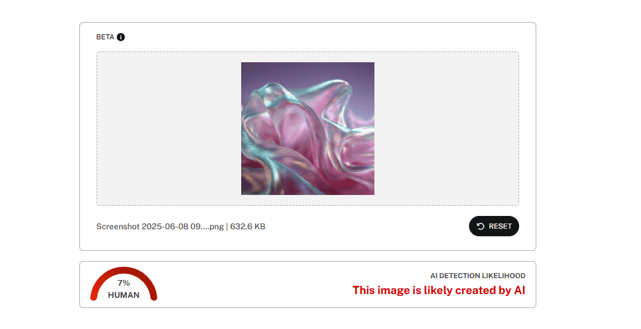Click the HUMAN label under the gauge
The image size is (641, 329).
point(124,295)
